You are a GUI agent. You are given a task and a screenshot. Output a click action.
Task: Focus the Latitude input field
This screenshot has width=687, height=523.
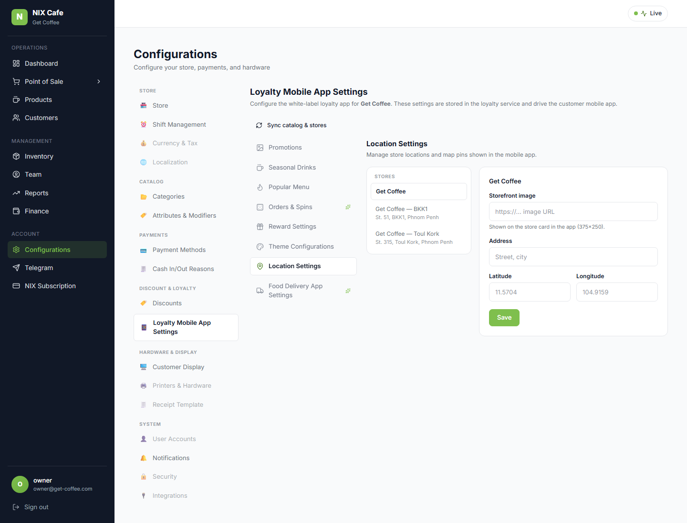click(530, 292)
